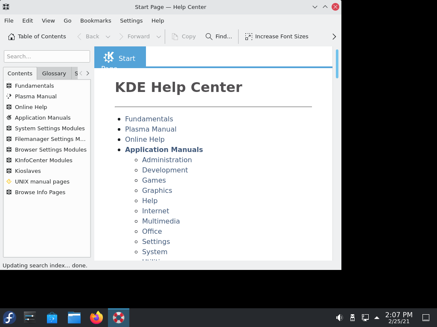The height and width of the screenshot is (327, 437).
Task: Click the removable devices tray icon
Action: coord(352,318)
